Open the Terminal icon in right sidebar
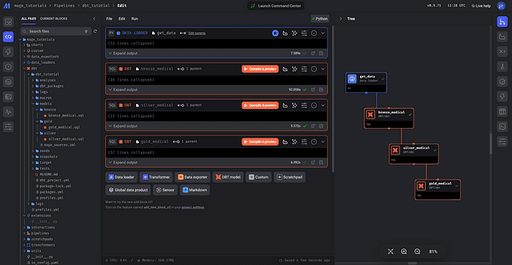The width and height of the screenshot is (512, 265). coord(502,127)
